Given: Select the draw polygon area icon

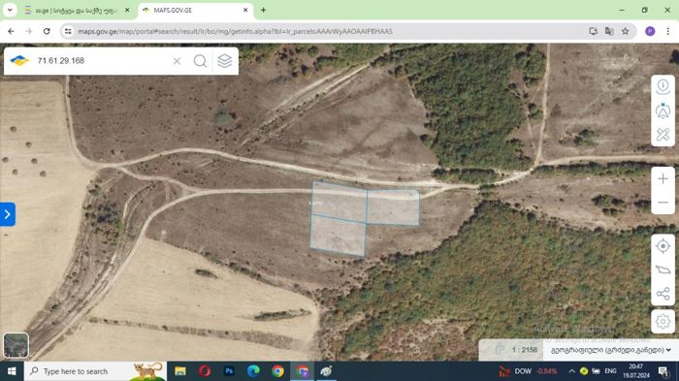Looking at the screenshot, I should (663, 270).
